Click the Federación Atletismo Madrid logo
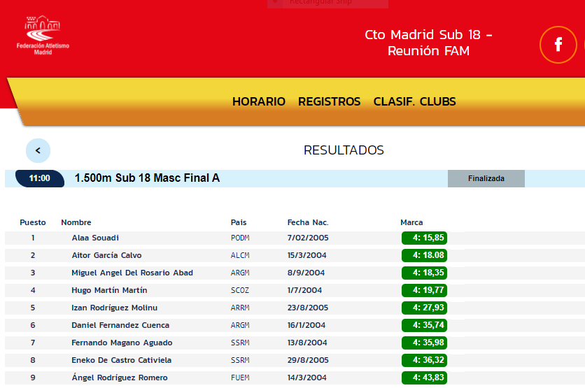This screenshot has width=585, height=388. click(43, 36)
